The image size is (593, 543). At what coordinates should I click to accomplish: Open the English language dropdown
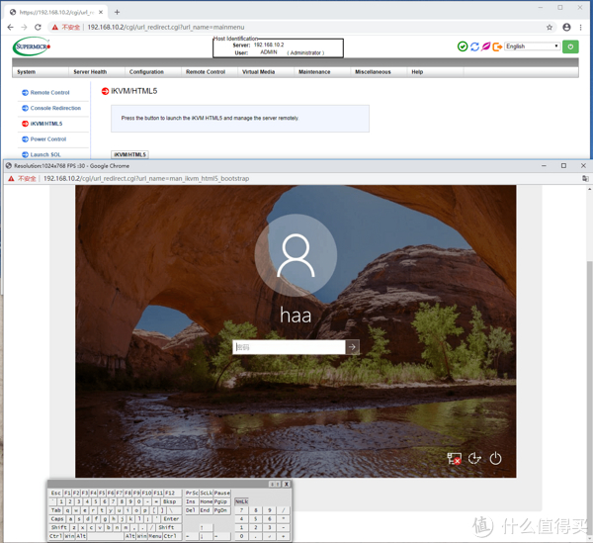click(532, 46)
